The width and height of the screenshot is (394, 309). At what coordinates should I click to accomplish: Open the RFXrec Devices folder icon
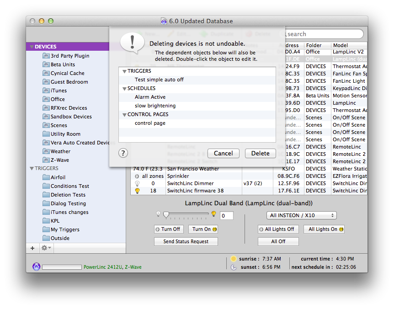tap(46, 108)
